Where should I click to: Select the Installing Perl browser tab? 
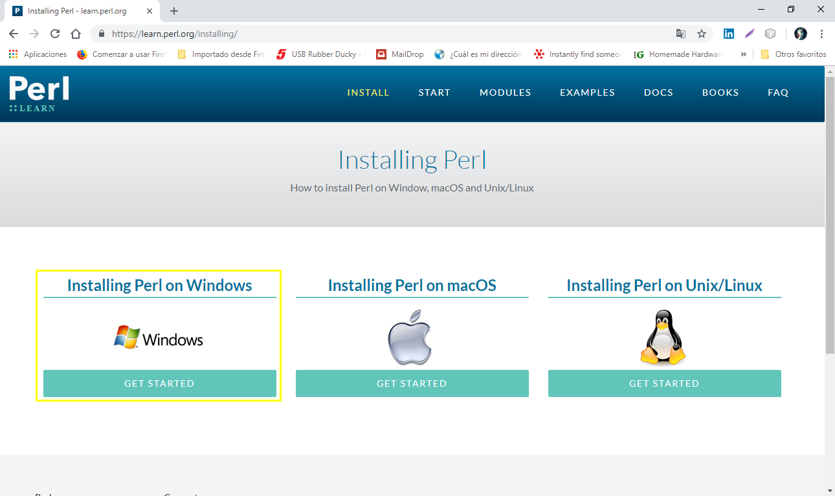82,11
